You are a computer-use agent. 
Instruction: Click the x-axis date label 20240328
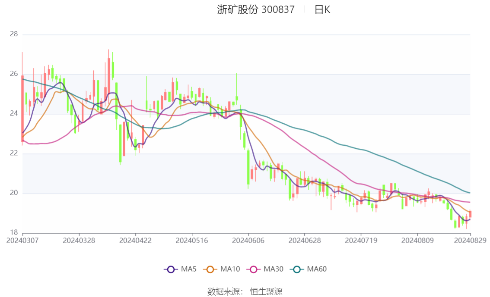click(x=79, y=241)
